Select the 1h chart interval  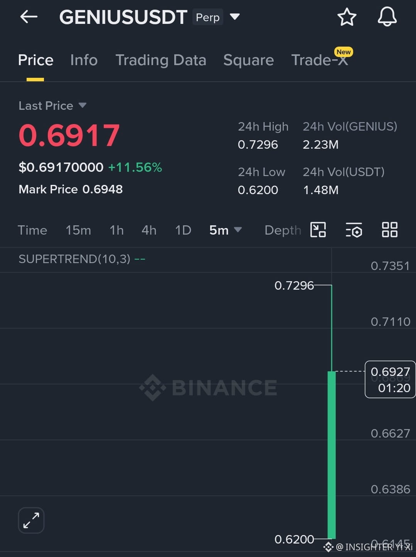click(116, 230)
